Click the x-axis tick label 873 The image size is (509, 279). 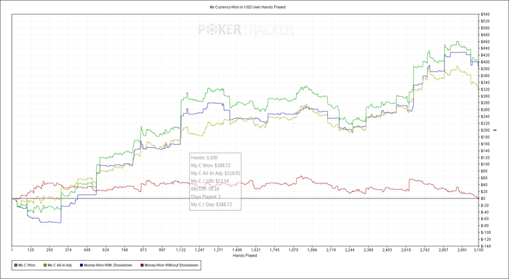[143, 250]
